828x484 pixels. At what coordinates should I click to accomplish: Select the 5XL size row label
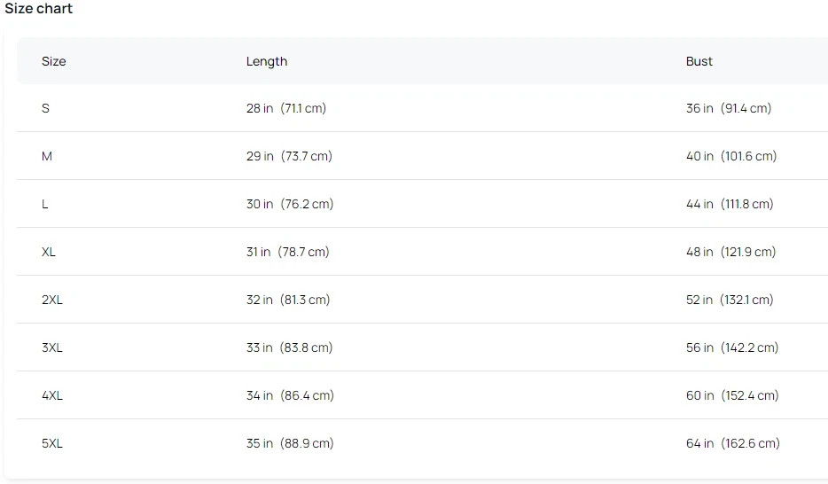pos(52,443)
